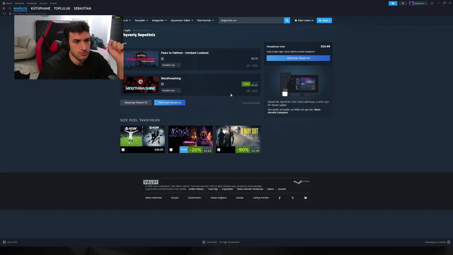Screen dimensions: 453x255
Task: Click the Sebastian avatar picture
Action: coord(411,3)
